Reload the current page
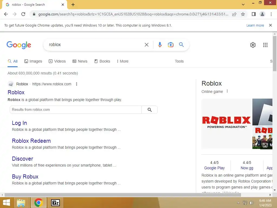 23,14
